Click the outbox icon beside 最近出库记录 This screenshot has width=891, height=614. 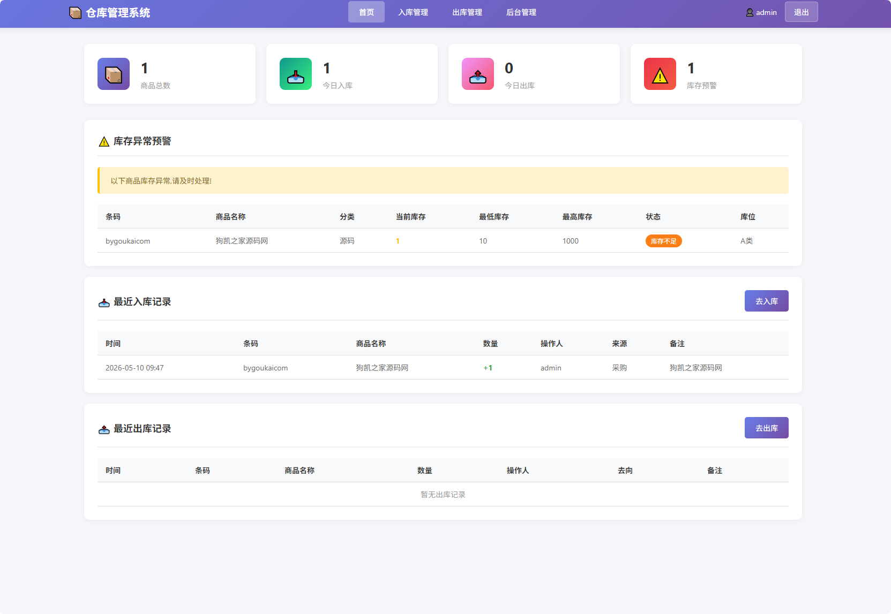click(104, 429)
